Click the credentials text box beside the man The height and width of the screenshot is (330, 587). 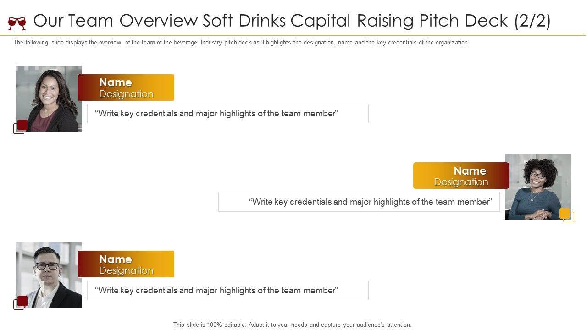[227, 291]
